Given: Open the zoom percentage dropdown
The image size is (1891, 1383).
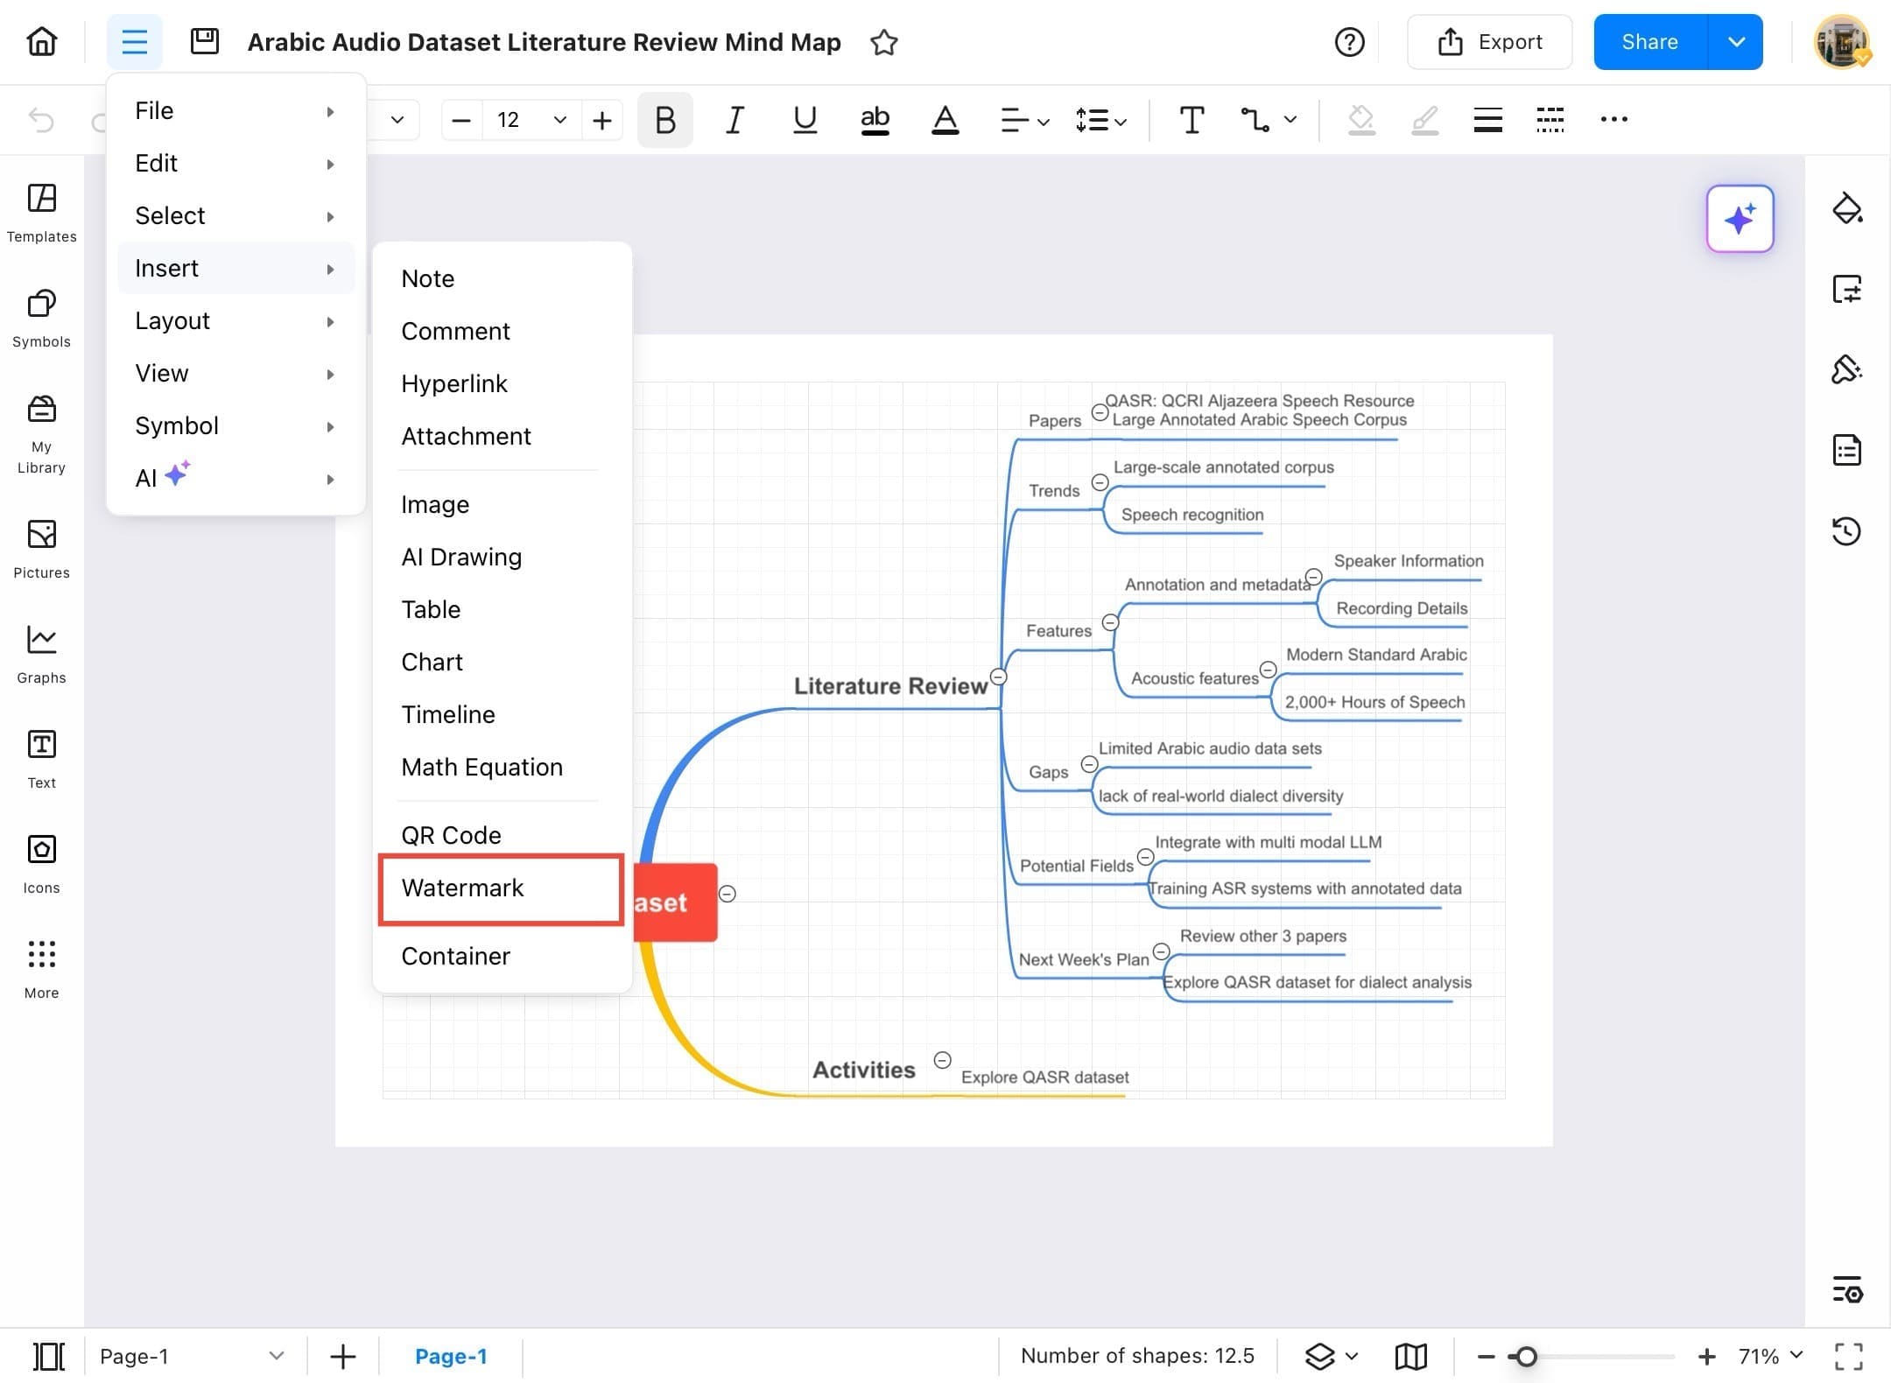Looking at the screenshot, I should [1796, 1355].
